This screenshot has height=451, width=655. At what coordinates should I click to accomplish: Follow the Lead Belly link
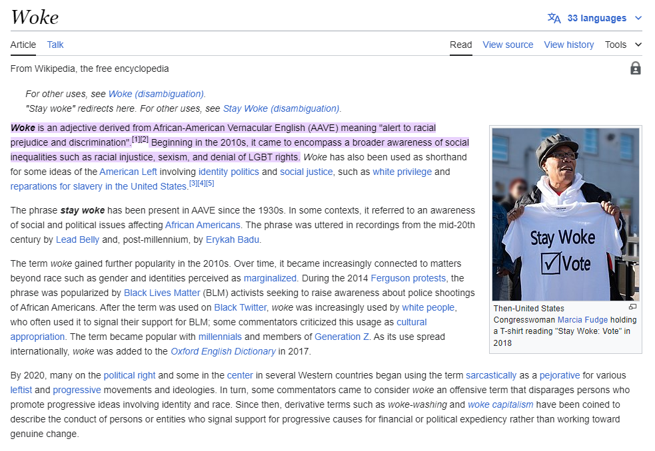click(x=78, y=239)
